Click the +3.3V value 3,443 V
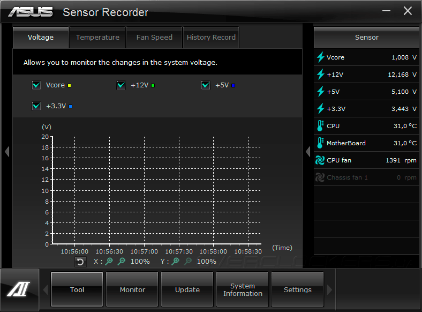 tap(404, 109)
